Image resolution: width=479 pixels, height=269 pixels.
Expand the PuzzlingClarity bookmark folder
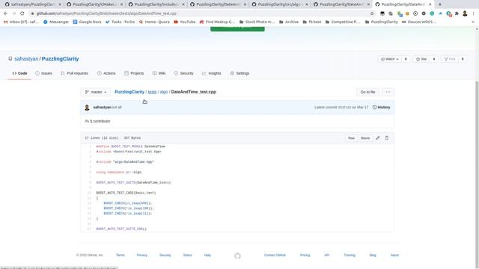point(382,22)
